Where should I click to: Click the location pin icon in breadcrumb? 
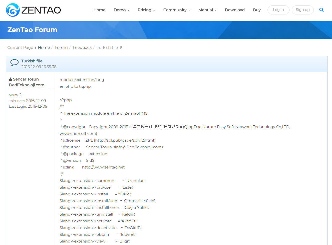pyautogui.click(x=121, y=48)
